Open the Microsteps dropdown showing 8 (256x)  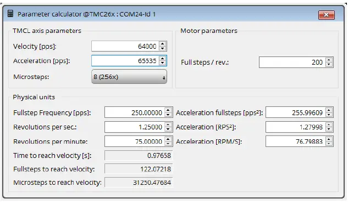[x=129, y=77]
